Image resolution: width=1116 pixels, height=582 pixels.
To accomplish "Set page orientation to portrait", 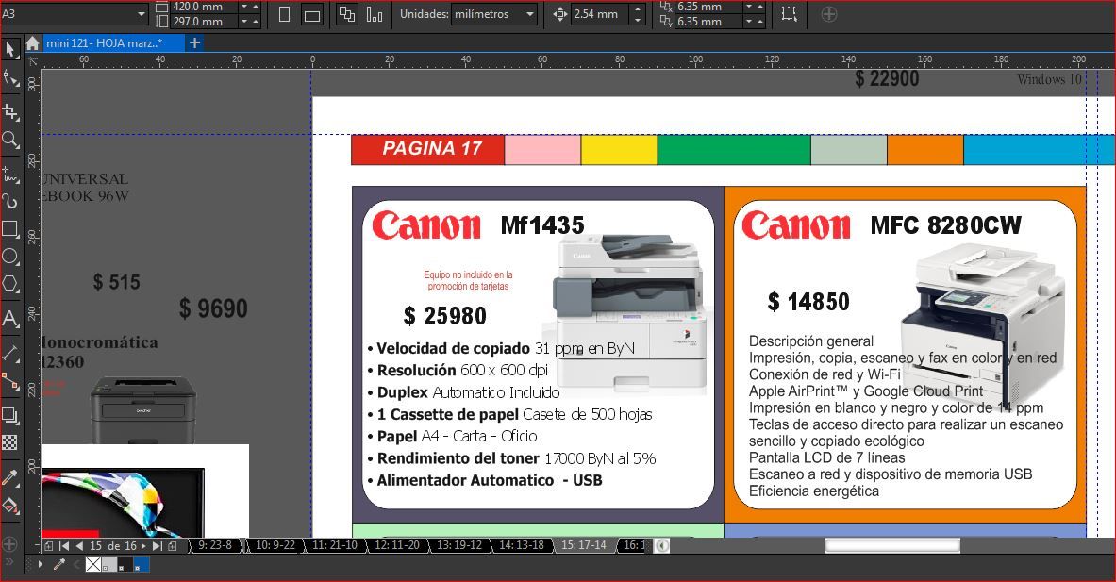I will 284,14.
